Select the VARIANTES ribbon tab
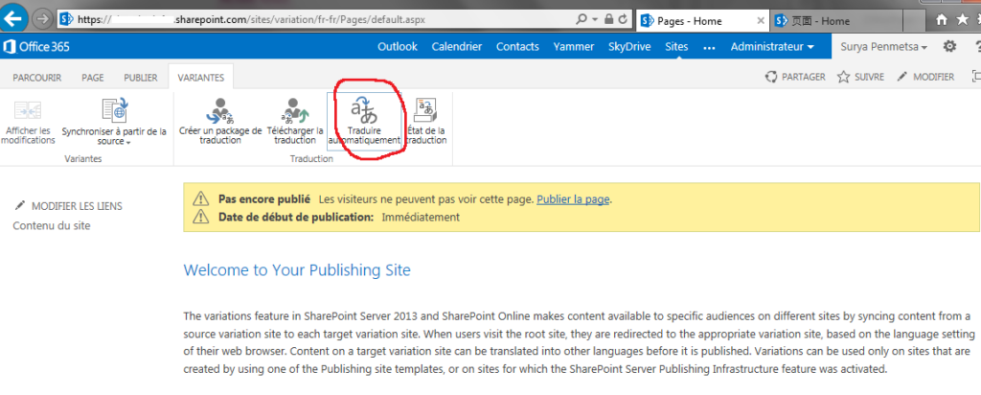Screen dimensions: 981x395 pyautogui.click(x=201, y=77)
